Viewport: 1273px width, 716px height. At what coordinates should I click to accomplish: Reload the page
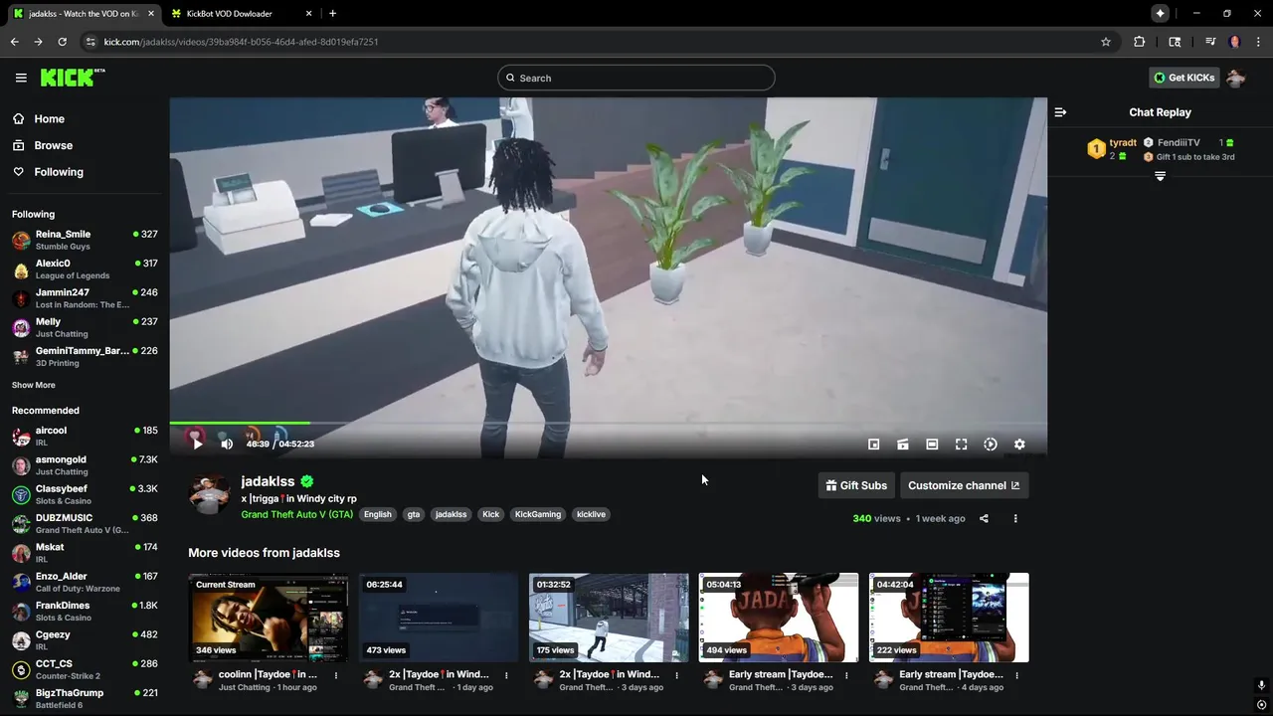(x=62, y=42)
